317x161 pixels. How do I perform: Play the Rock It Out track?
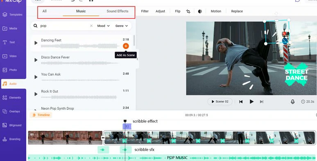[36, 94]
